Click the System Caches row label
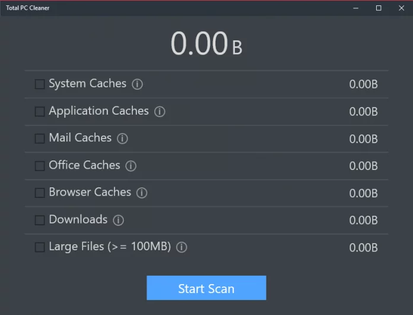The width and height of the screenshot is (413, 315). pos(87,84)
